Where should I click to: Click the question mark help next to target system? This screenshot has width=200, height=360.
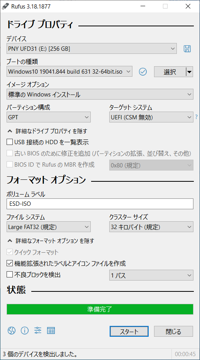pyautogui.click(x=197, y=117)
